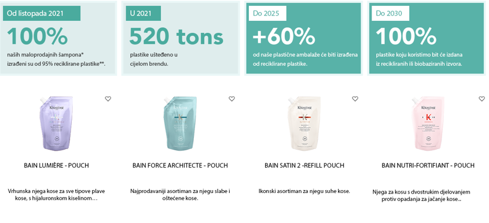Favorite the Bain Lumière pouch with heart icon

pos(108,99)
